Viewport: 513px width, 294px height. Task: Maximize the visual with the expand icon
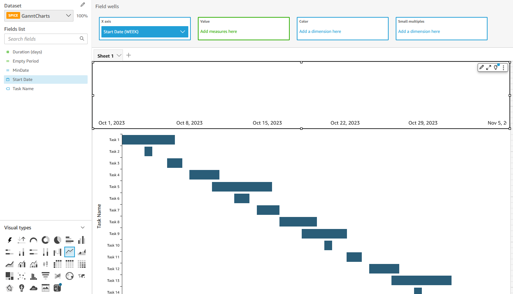pos(489,67)
